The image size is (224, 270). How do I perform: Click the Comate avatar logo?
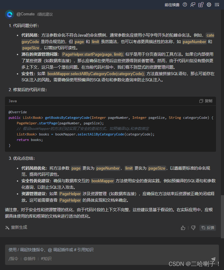[x=10, y=14]
